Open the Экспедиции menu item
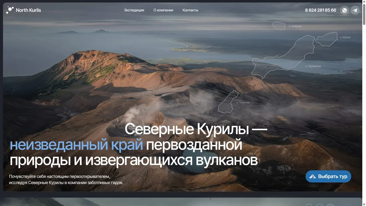Image resolution: width=366 pixels, height=206 pixels. 134,10
